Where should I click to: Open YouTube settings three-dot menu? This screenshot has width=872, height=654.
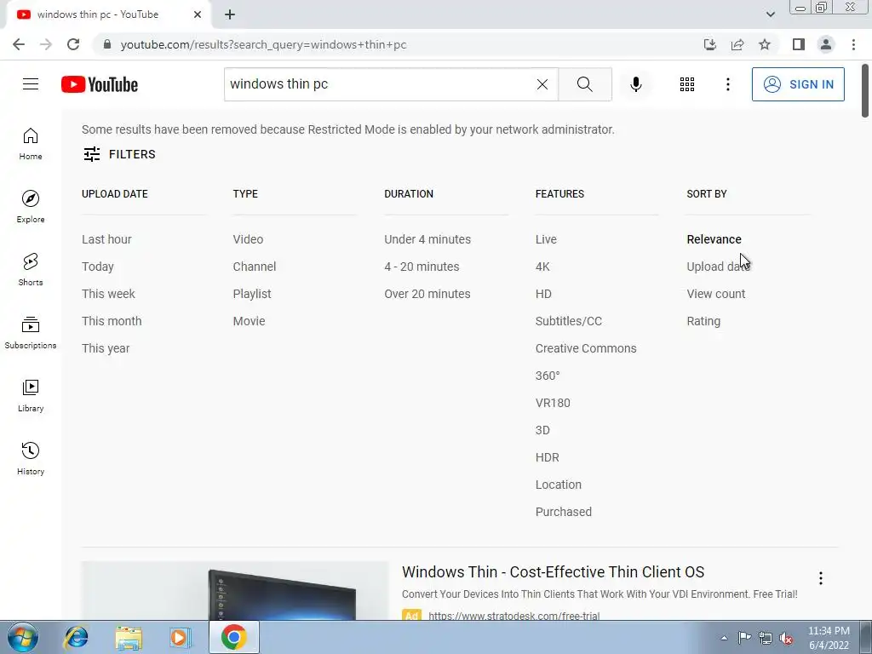pos(727,84)
